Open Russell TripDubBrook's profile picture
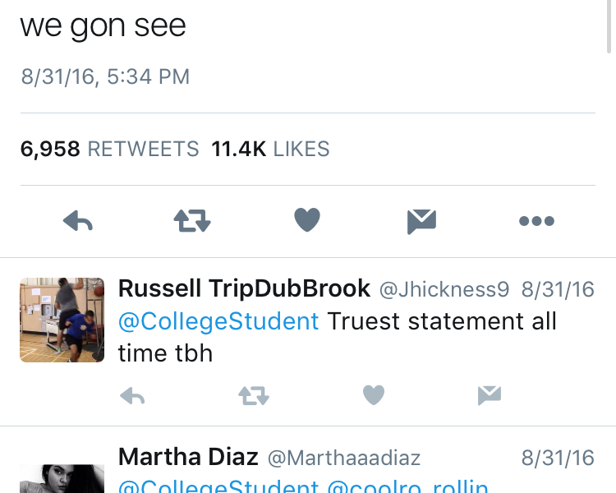The width and height of the screenshot is (616, 493). 62,320
